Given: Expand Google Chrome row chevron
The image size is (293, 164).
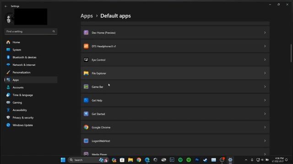Looking at the screenshot, I should tap(265, 128).
